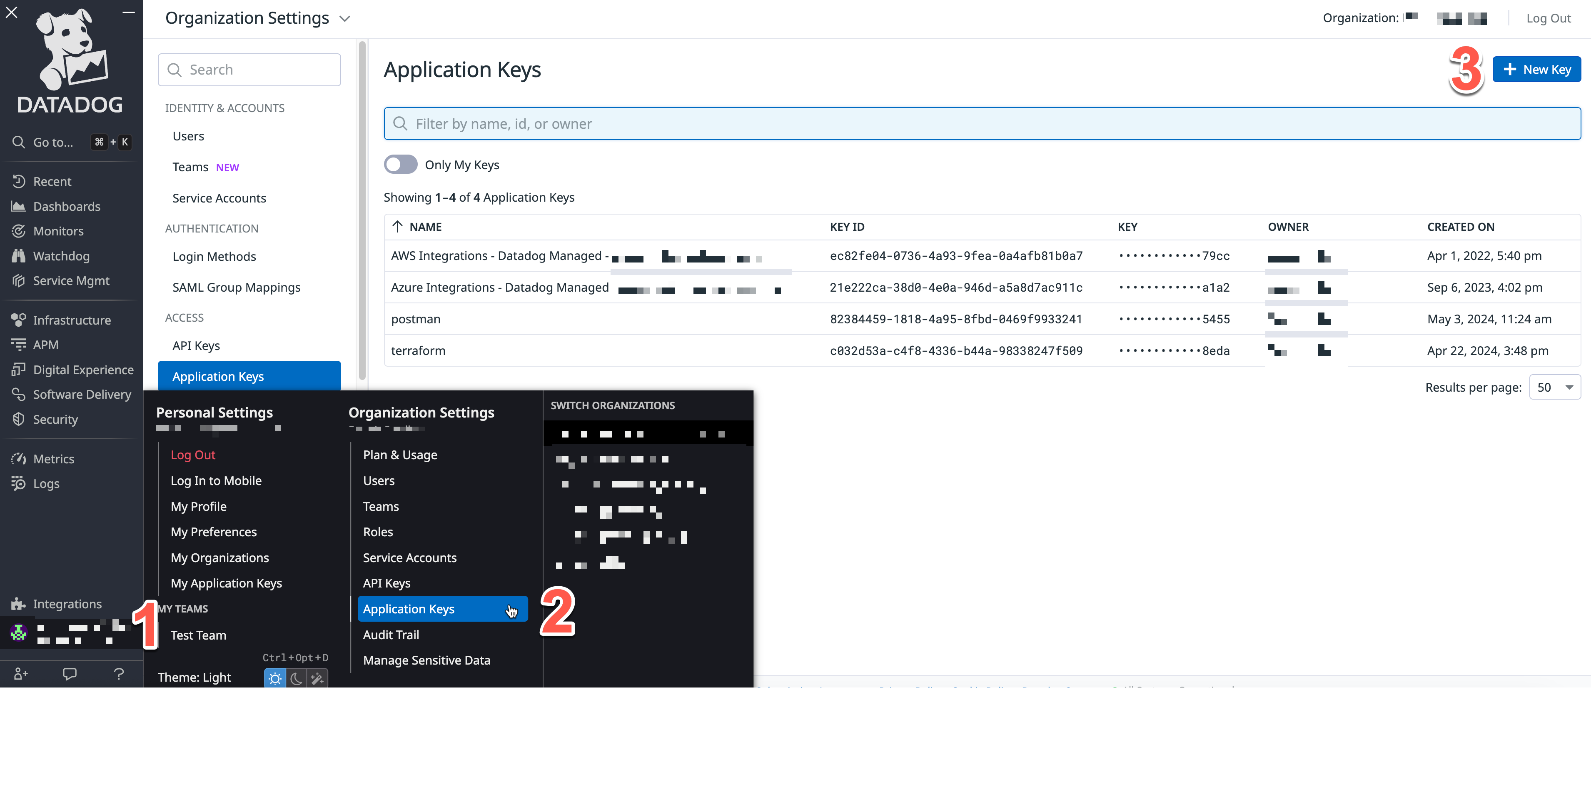The width and height of the screenshot is (1591, 800).
Task: Open Metrics in left navigation
Action: point(53,458)
